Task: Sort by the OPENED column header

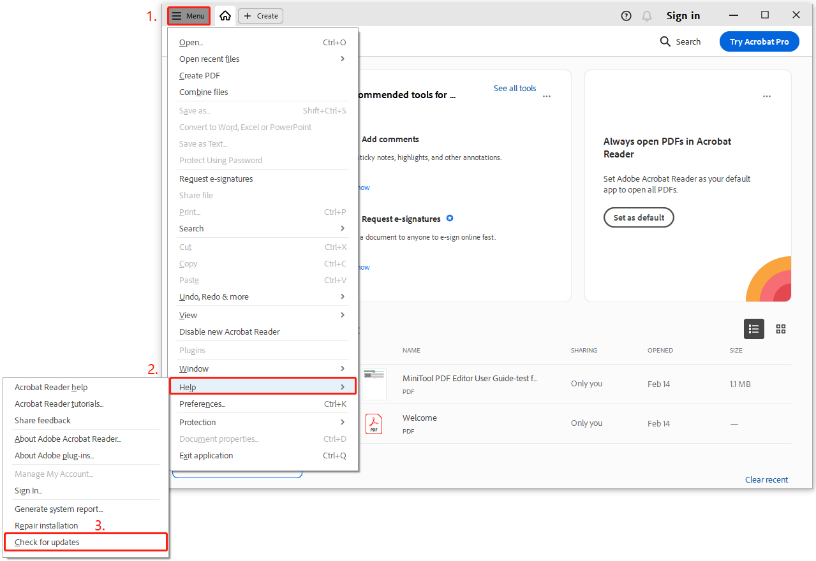Action: [660, 351]
